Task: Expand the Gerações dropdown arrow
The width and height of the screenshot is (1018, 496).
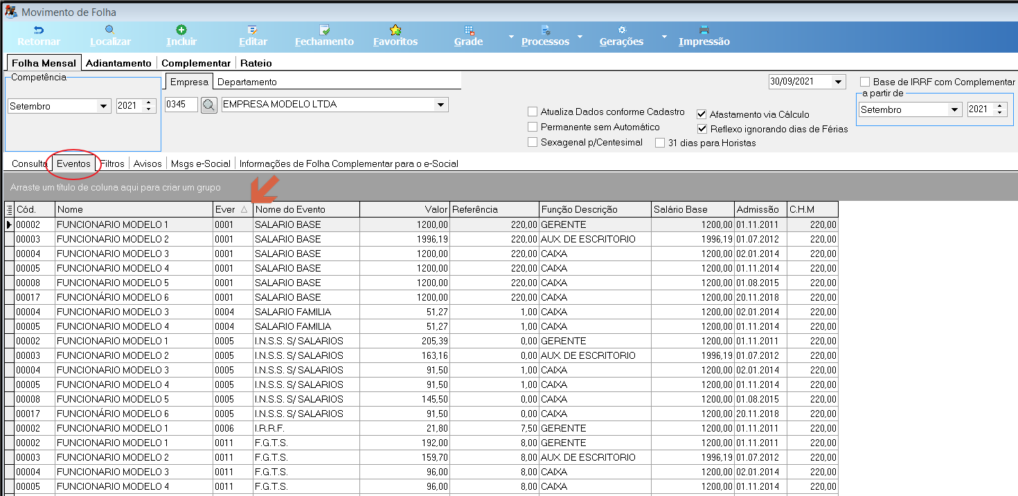Action: click(x=663, y=36)
